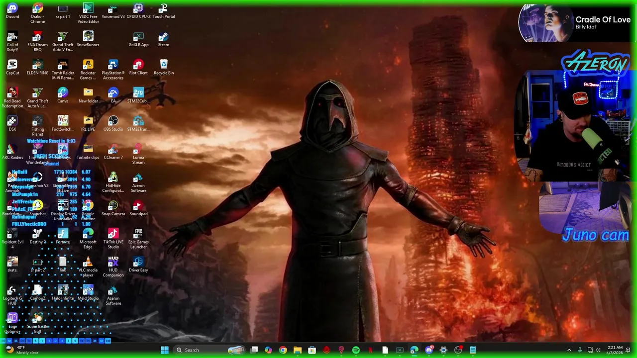Image resolution: width=637 pixels, height=358 pixels.
Task: Open the Discord desktop shortcut
Action: [12, 11]
